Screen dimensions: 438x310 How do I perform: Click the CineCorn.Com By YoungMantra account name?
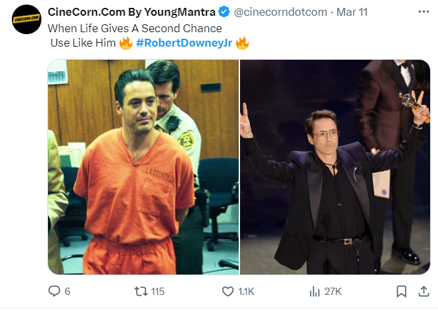click(x=131, y=11)
